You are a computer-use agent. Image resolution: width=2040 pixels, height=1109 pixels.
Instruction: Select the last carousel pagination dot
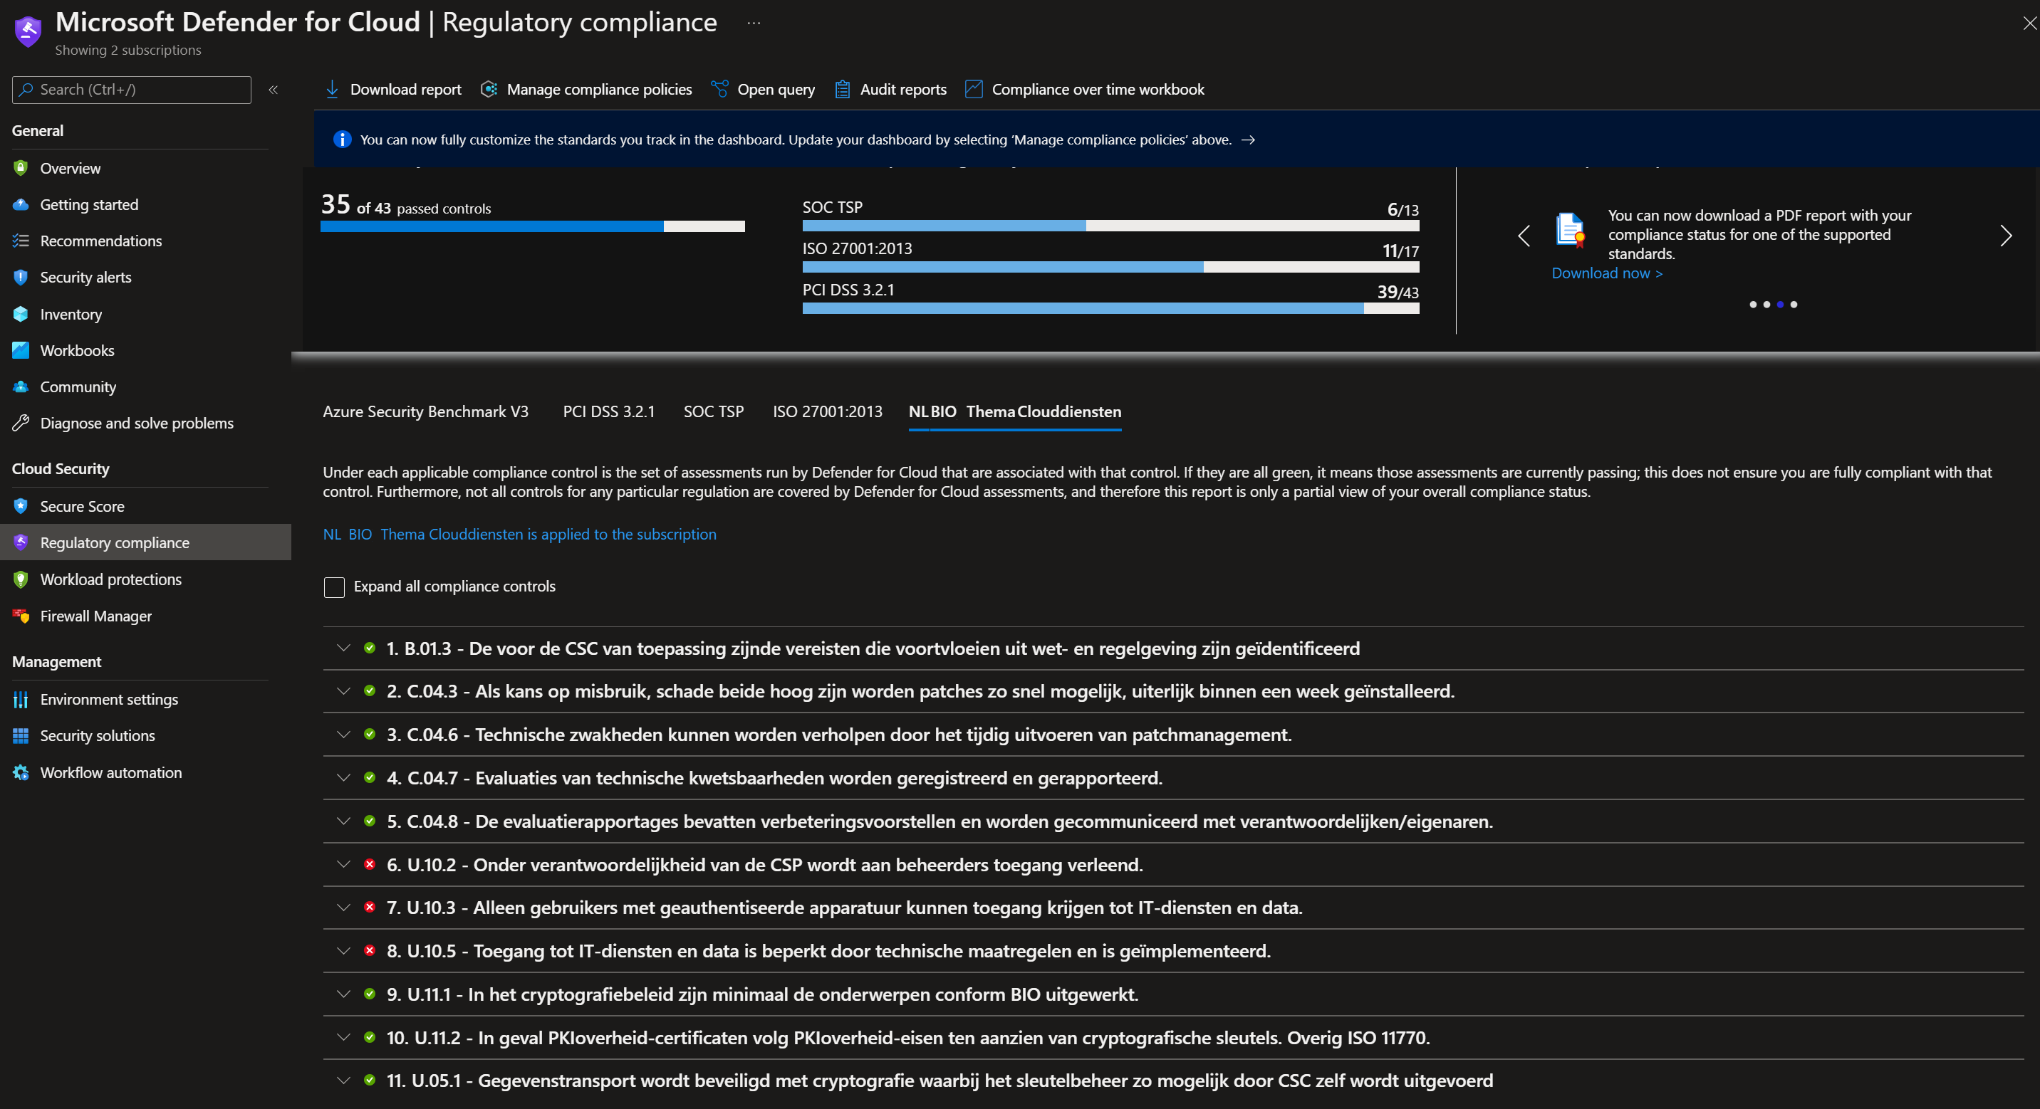(x=1794, y=305)
